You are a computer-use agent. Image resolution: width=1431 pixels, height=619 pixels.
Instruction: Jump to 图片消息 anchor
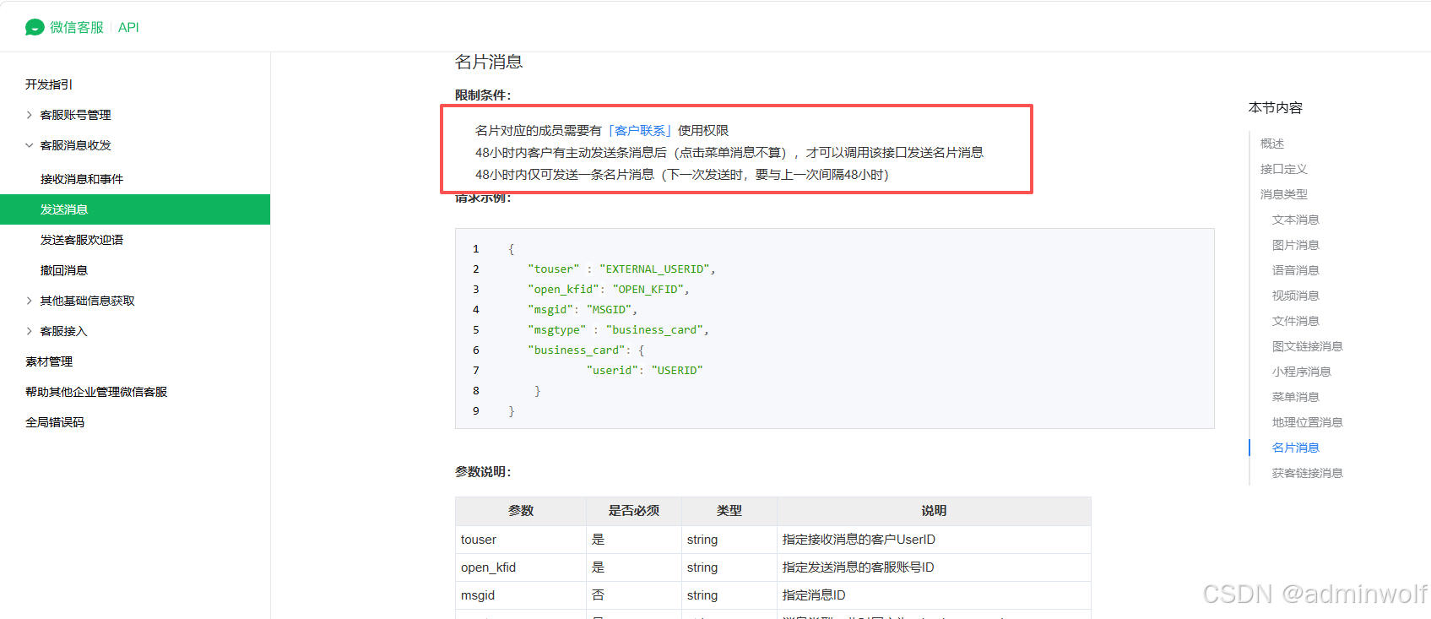1296,245
